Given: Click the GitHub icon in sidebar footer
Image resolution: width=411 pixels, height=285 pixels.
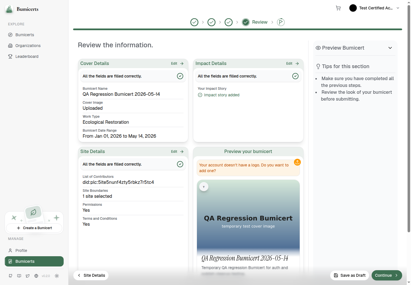Looking at the screenshot, I should point(11,276).
